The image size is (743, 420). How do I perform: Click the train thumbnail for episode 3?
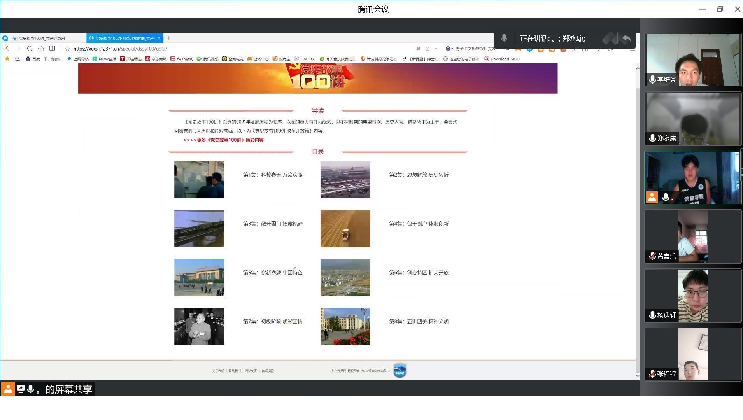tap(199, 229)
